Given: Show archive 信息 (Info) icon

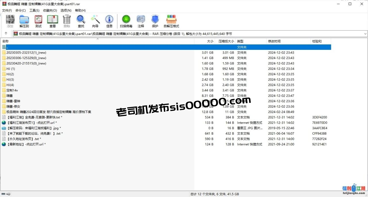Looking at the screenshot, I should click(x=109, y=21).
